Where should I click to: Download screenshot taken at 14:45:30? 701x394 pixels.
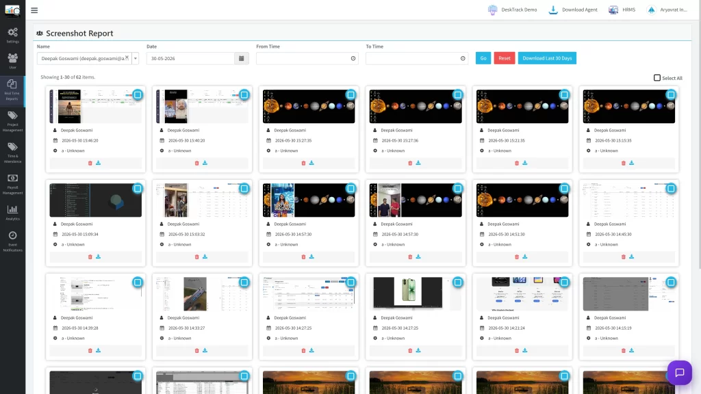click(x=632, y=257)
